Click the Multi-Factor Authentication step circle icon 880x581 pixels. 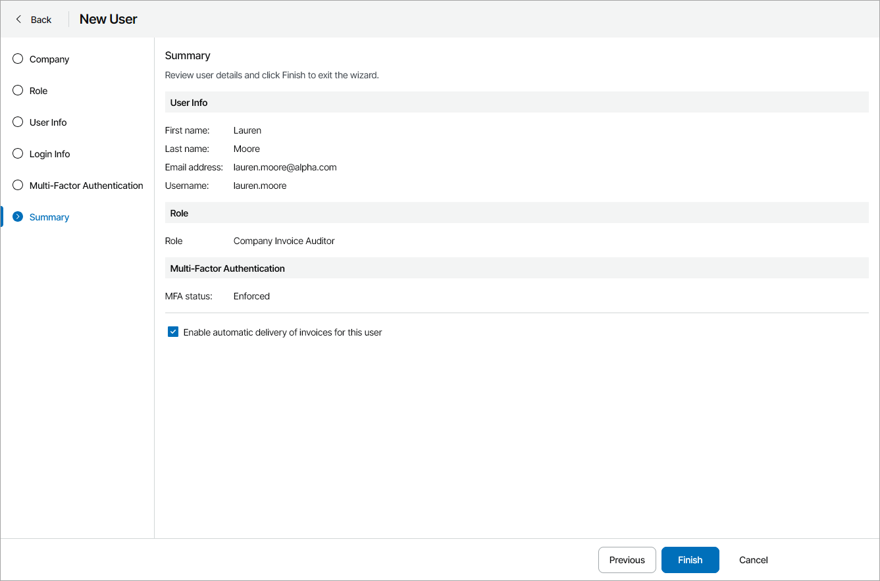[x=18, y=186]
